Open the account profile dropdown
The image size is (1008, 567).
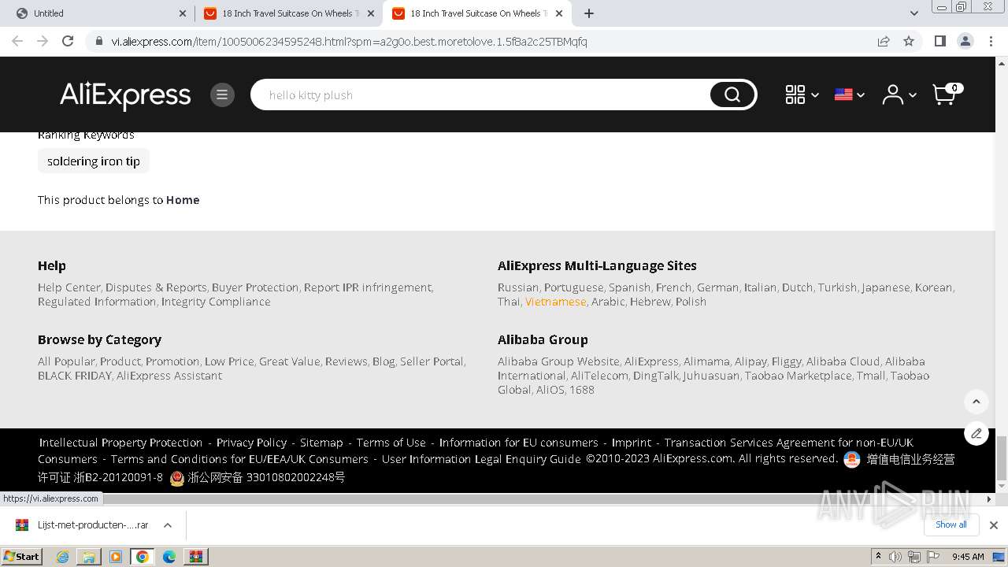tap(899, 94)
